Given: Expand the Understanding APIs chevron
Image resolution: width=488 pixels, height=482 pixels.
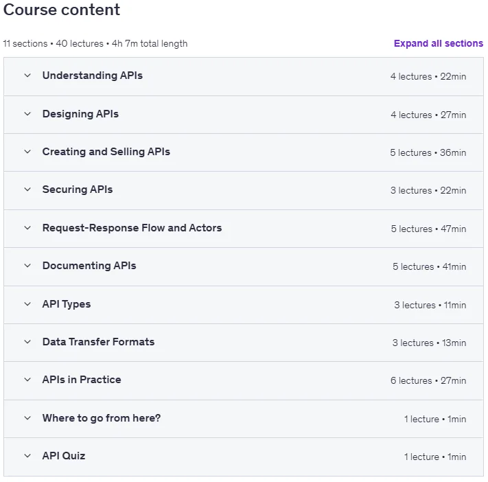Looking at the screenshot, I should [x=27, y=76].
